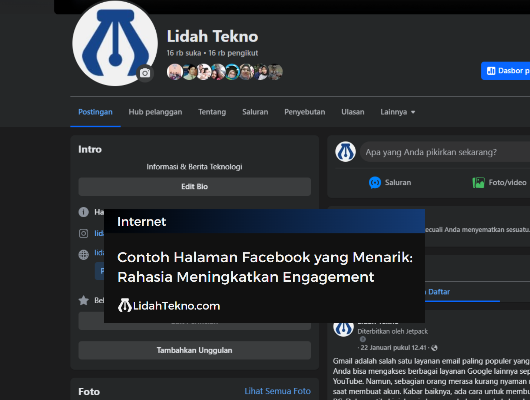This screenshot has width=530, height=400.
Task: Click the Instagram icon in Intro
Action: click(84, 233)
